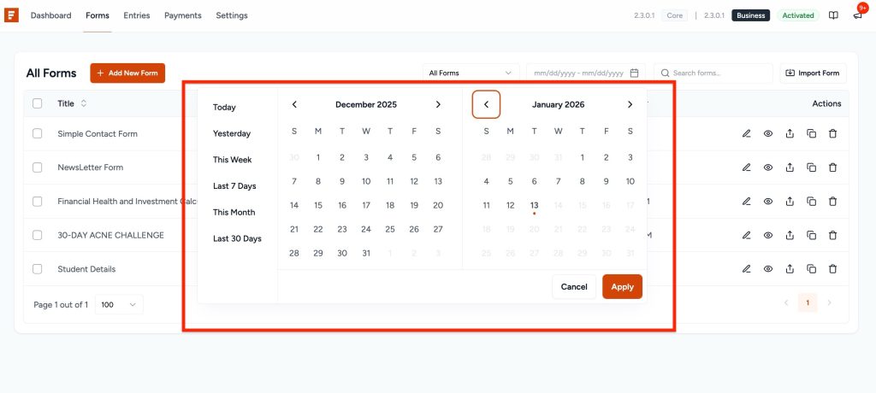Image resolution: width=876 pixels, height=393 pixels.
Task: Export the Student Details form via the upload icon
Action: click(790, 269)
